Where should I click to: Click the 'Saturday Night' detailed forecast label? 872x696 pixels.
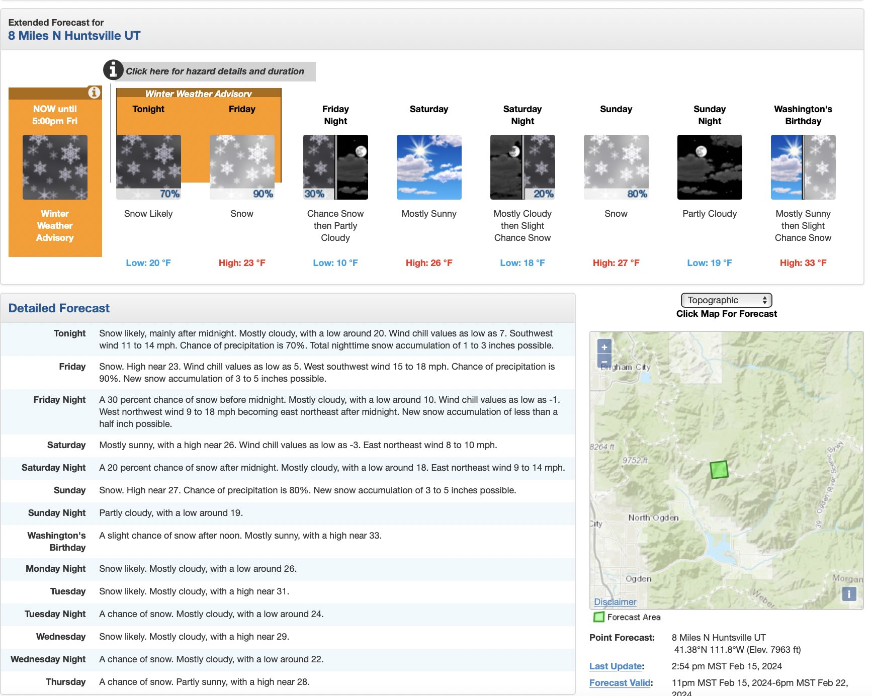pos(54,468)
